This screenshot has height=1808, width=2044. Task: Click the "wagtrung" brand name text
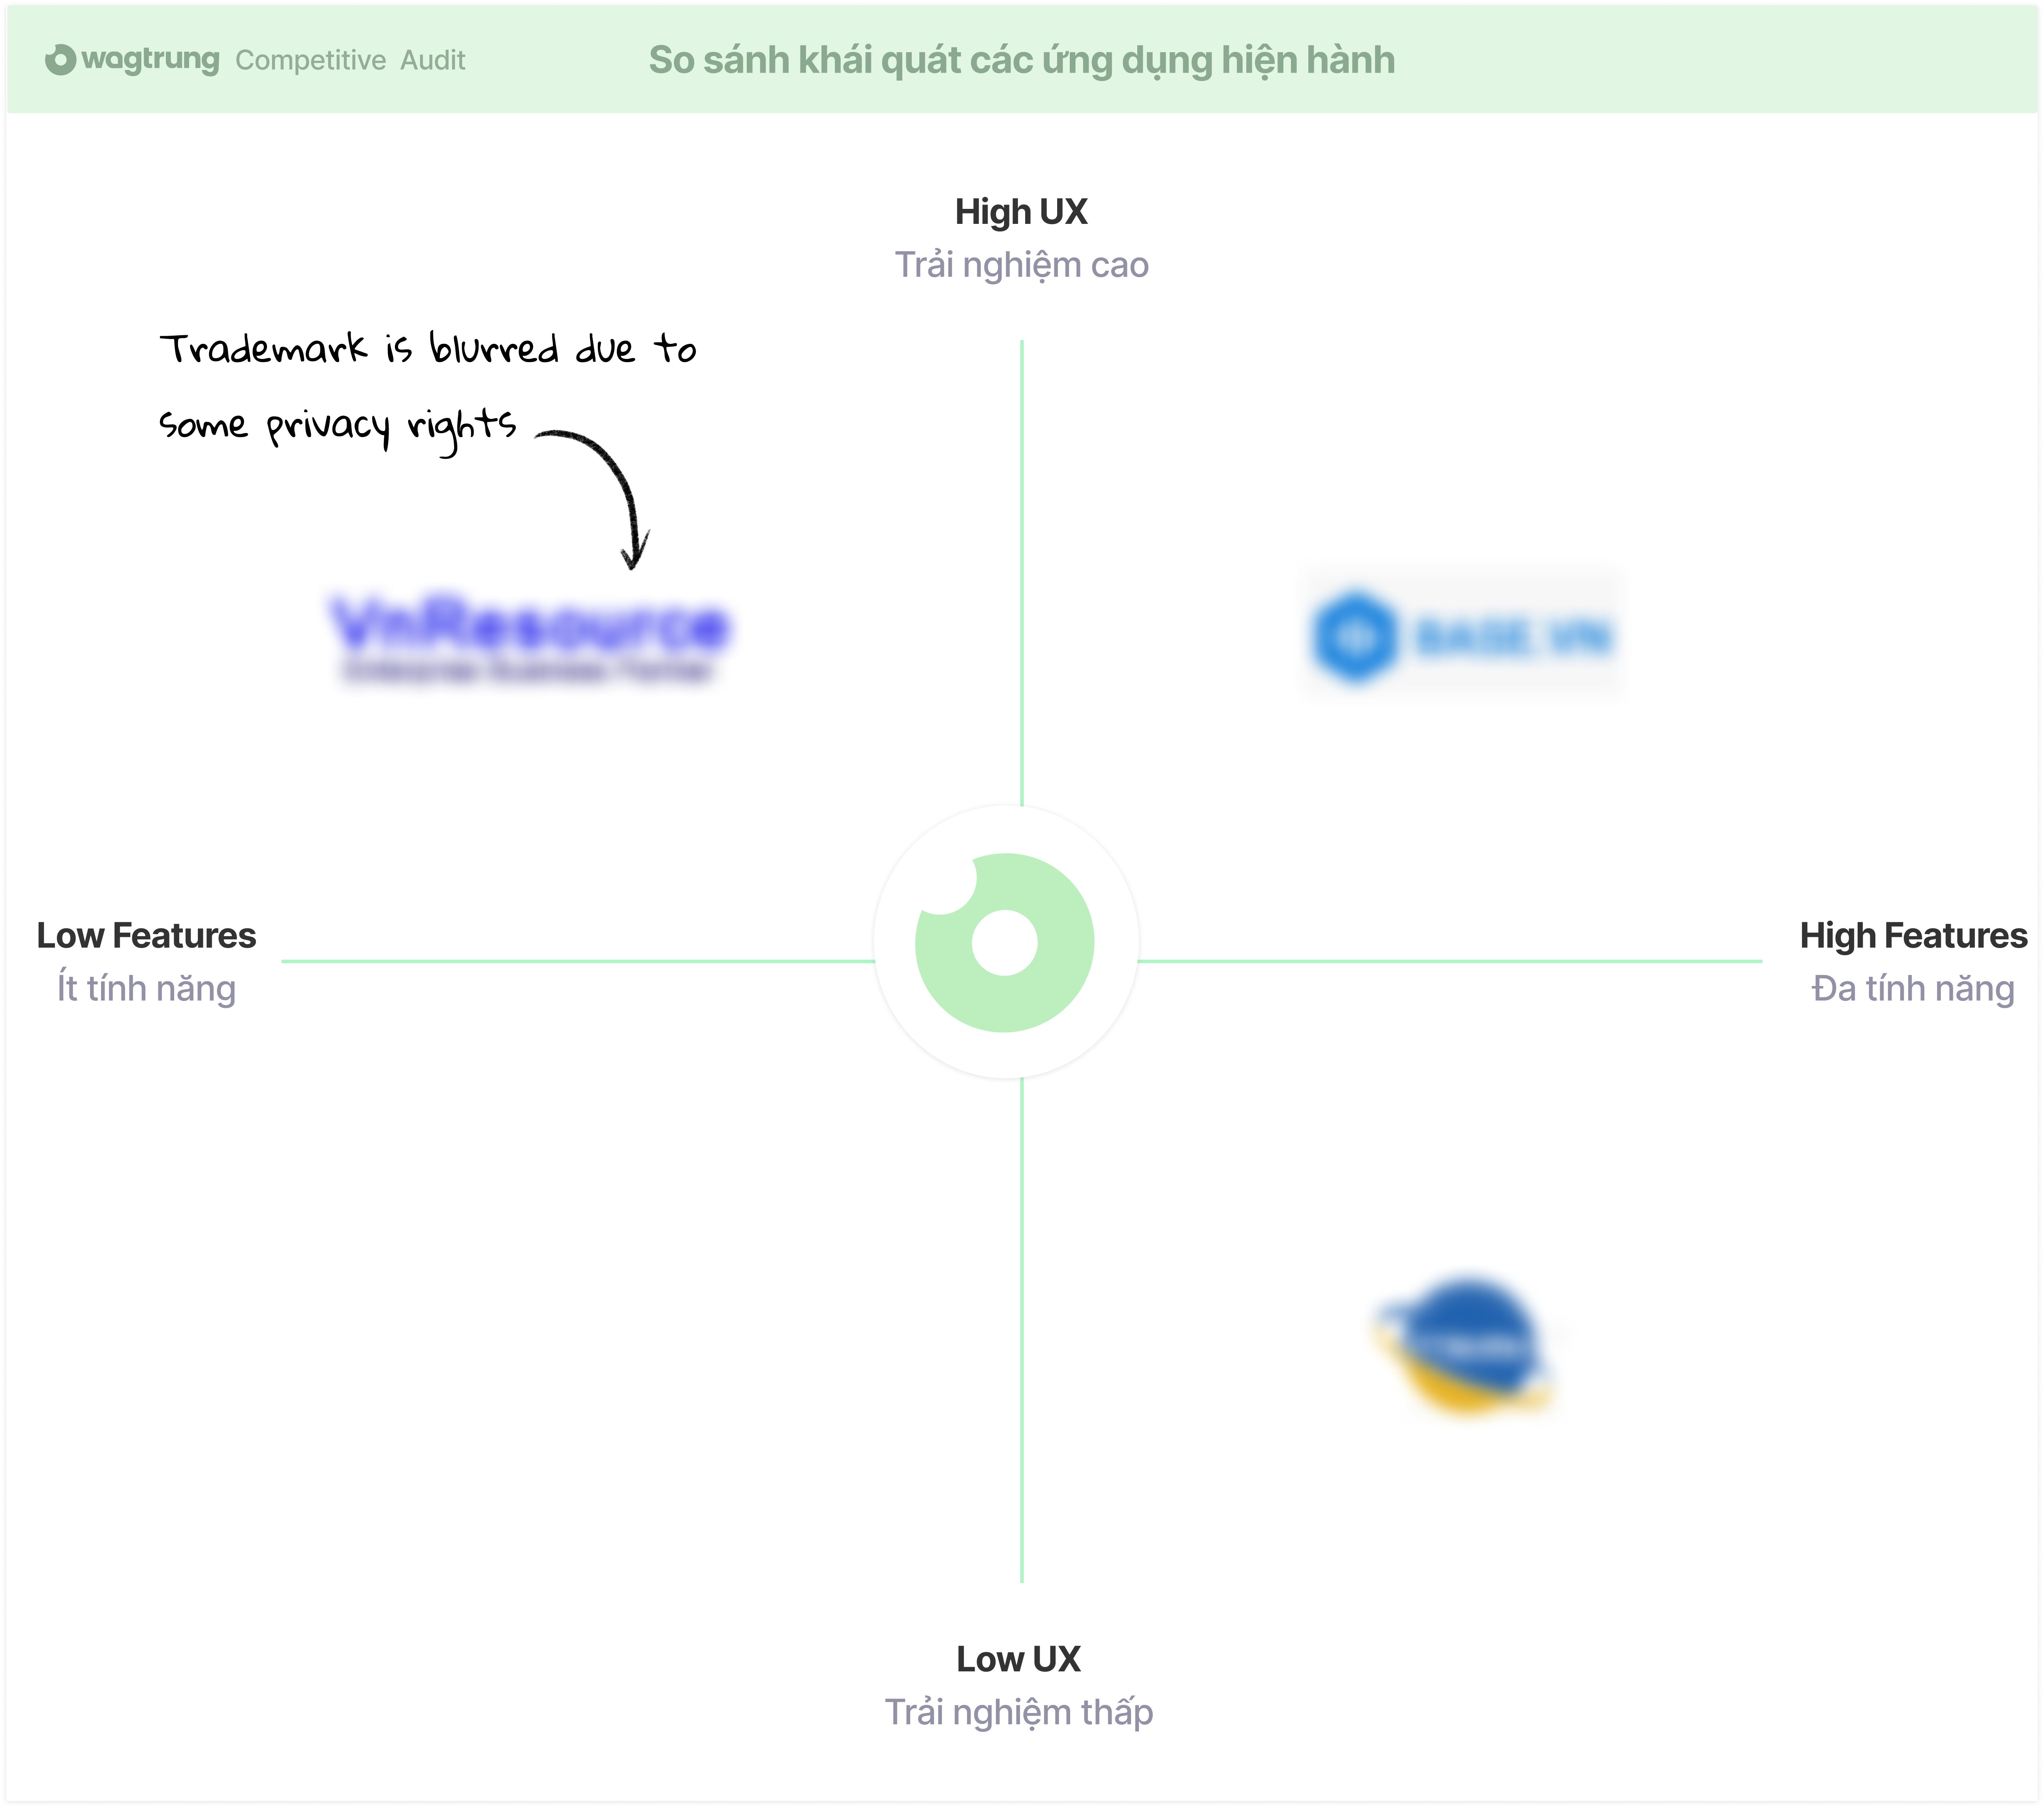[x=150, y=60]
